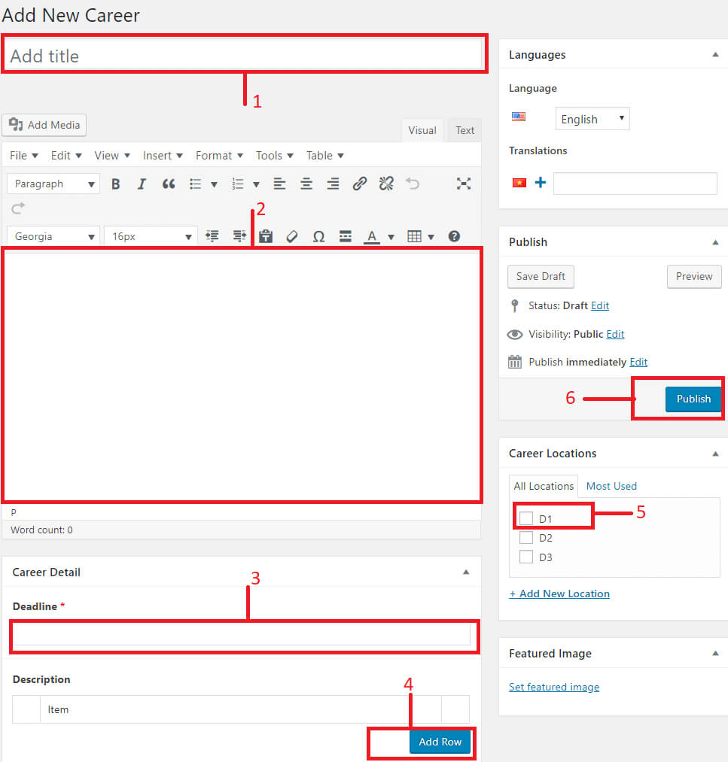The width and height of the screenshot is (728, 762).
Task: Select the D3 location checkbox
Action: (x=526, y=557)
